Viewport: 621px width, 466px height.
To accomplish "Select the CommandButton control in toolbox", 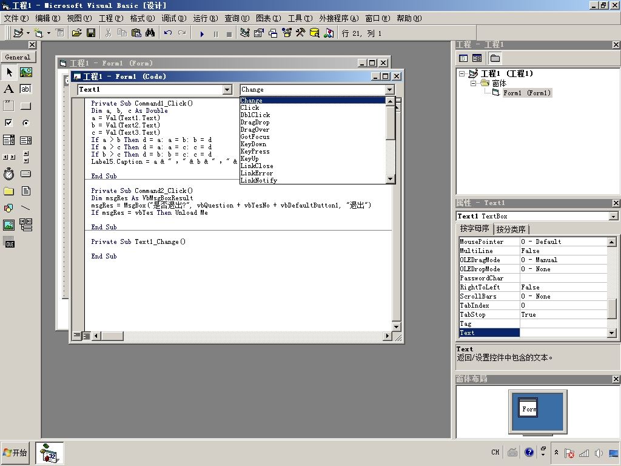I will tap(25, 106).
